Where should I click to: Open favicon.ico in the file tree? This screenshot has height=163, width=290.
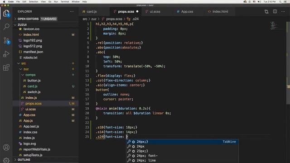(31, 29)
